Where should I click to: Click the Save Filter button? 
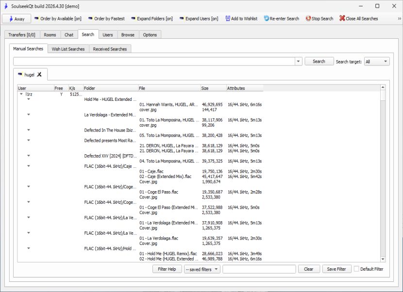click(336, 269)
